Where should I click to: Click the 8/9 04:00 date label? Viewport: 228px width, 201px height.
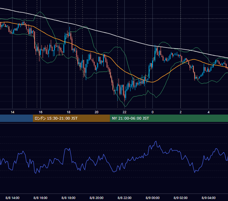pos(209,198)
